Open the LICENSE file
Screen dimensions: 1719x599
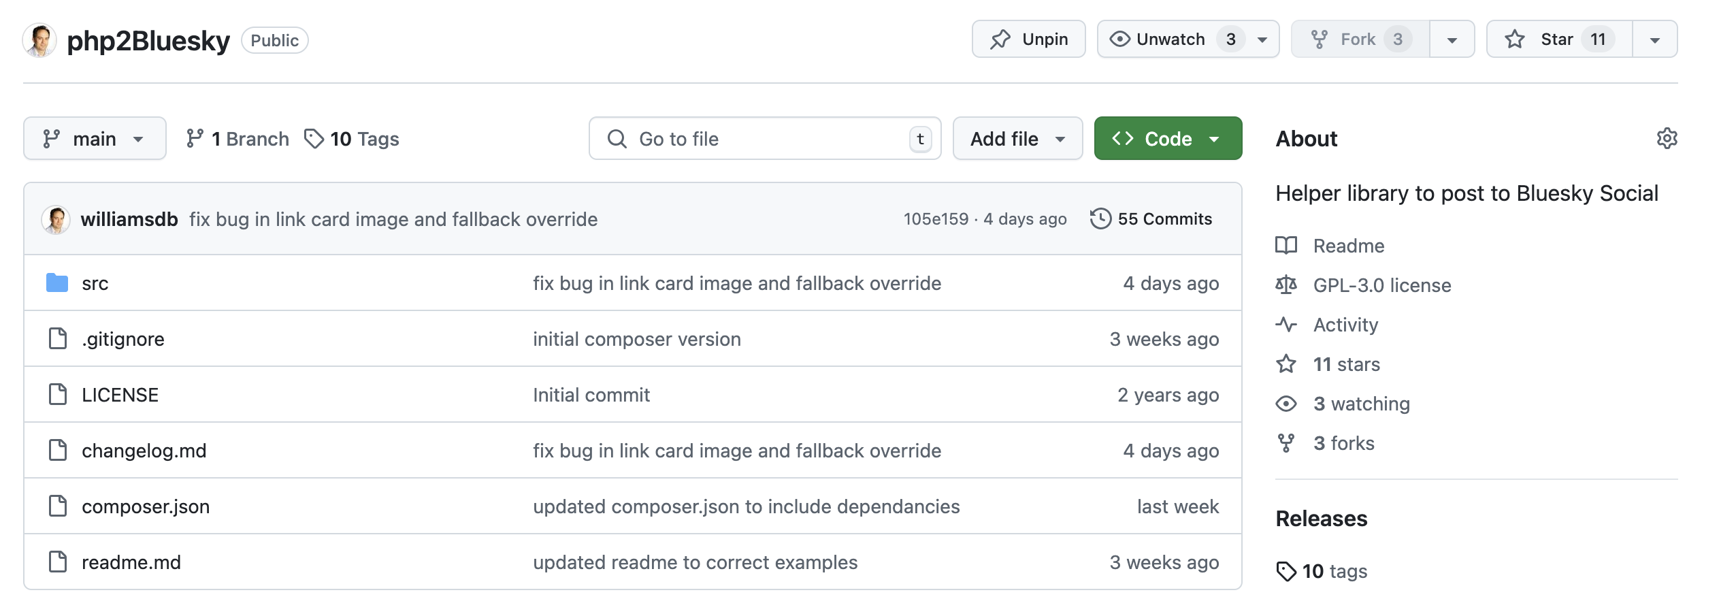point(120,395)
